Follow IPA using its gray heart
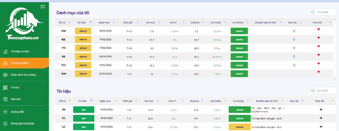The height and width of the screenshot is (131, 339). [x=321, y=110]
